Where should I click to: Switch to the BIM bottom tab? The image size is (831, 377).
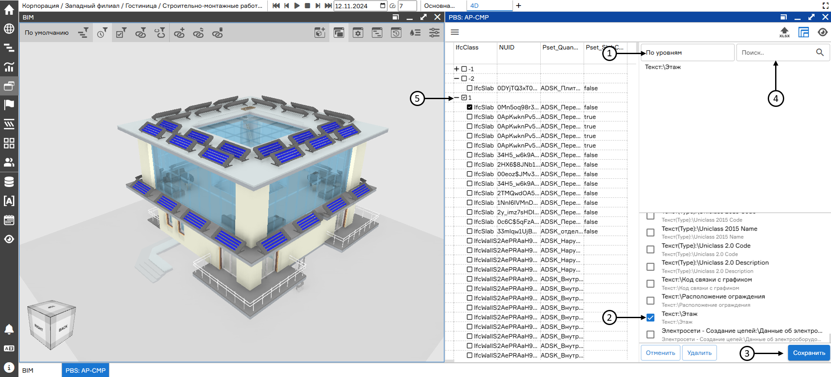28,371
